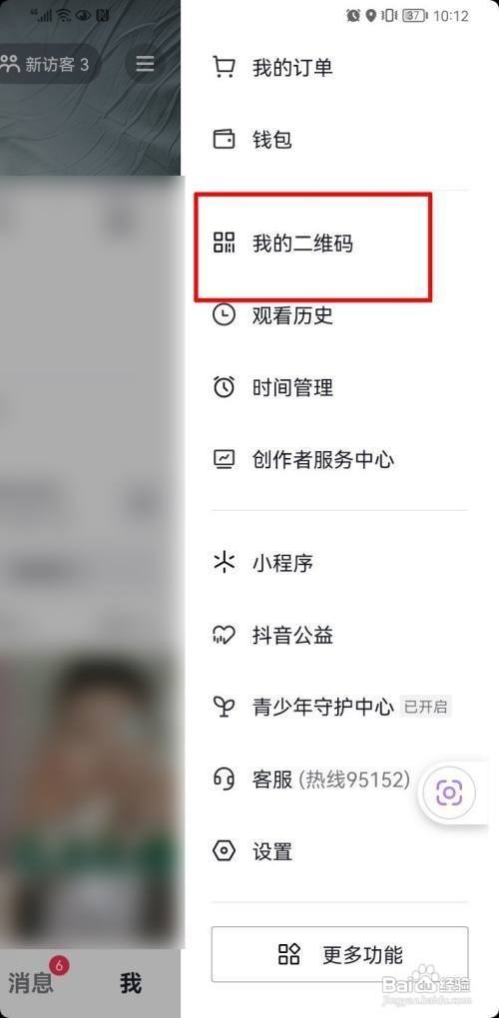Tap the 已开启 status tag
This screenshot has height=1018, width=499.
click(426, 707)
